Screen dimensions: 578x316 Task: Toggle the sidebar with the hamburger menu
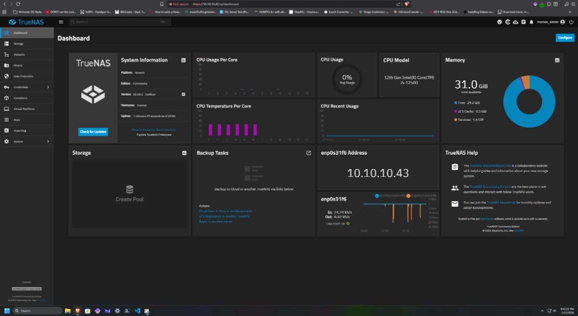point(61,22)
